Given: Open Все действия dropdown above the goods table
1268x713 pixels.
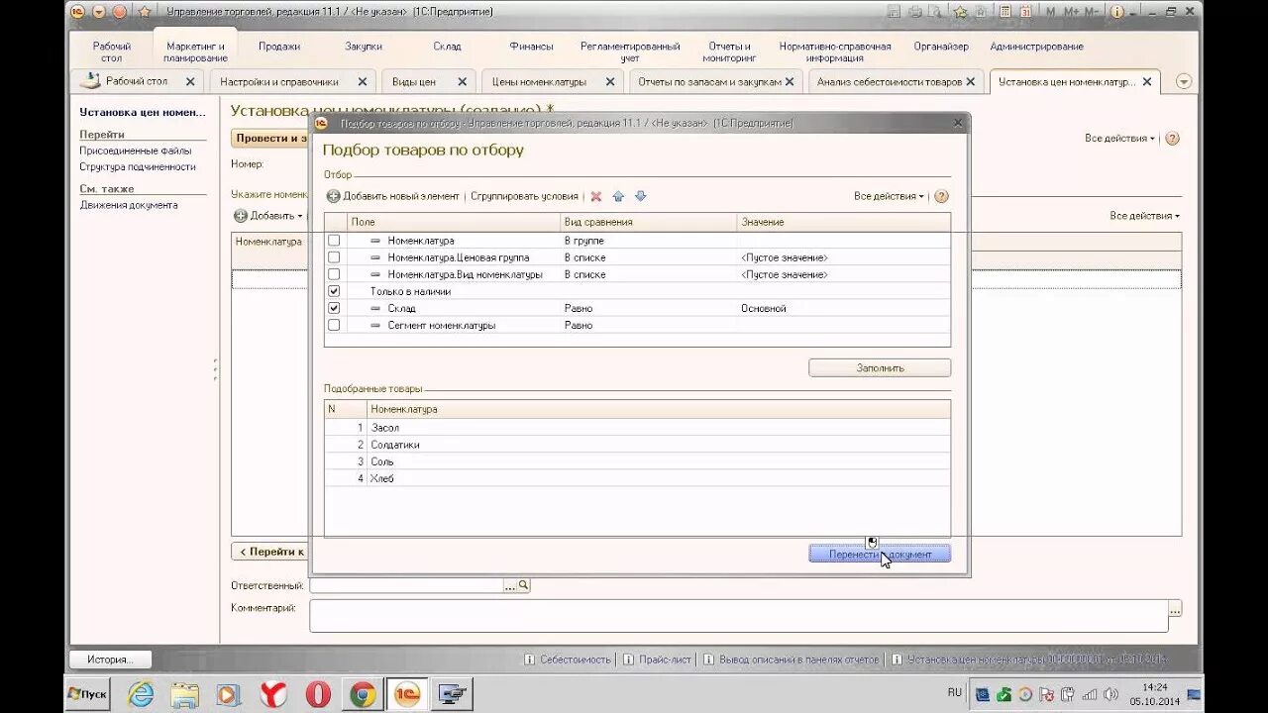Looking at the screenshot, I should [x=1145, y=215].
